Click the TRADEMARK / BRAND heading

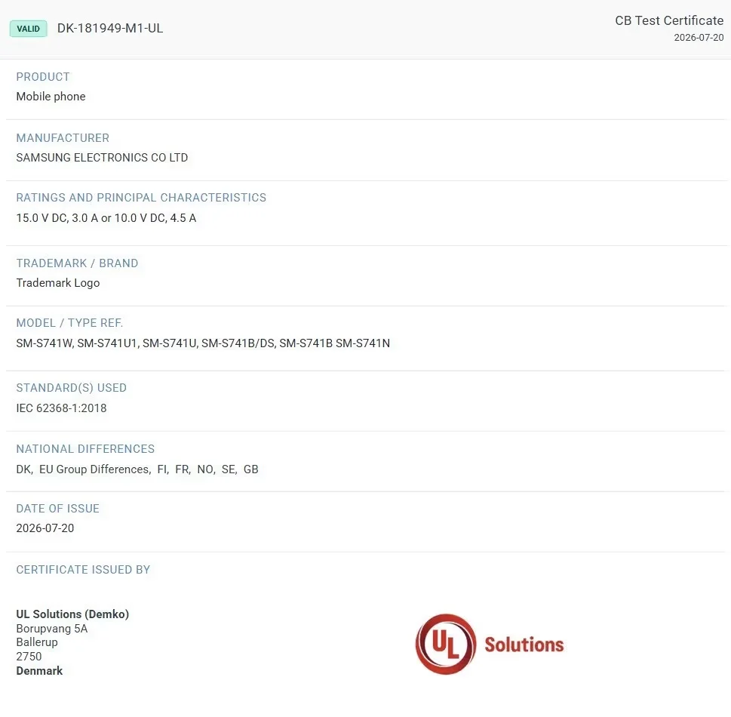click(x=77, y=263)
